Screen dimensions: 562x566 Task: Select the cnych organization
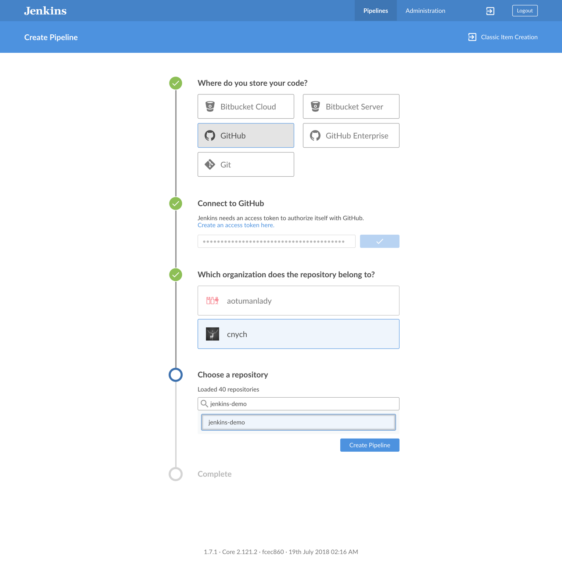coord(299,334)
